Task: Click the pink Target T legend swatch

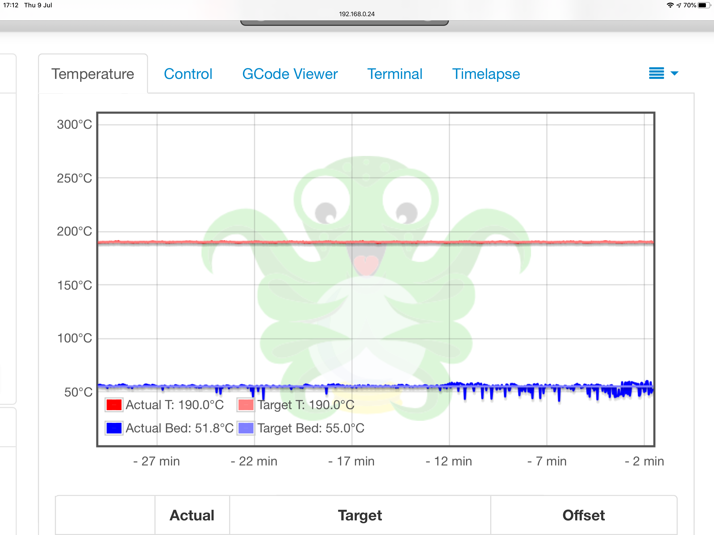Action: [x=246, y=405]
